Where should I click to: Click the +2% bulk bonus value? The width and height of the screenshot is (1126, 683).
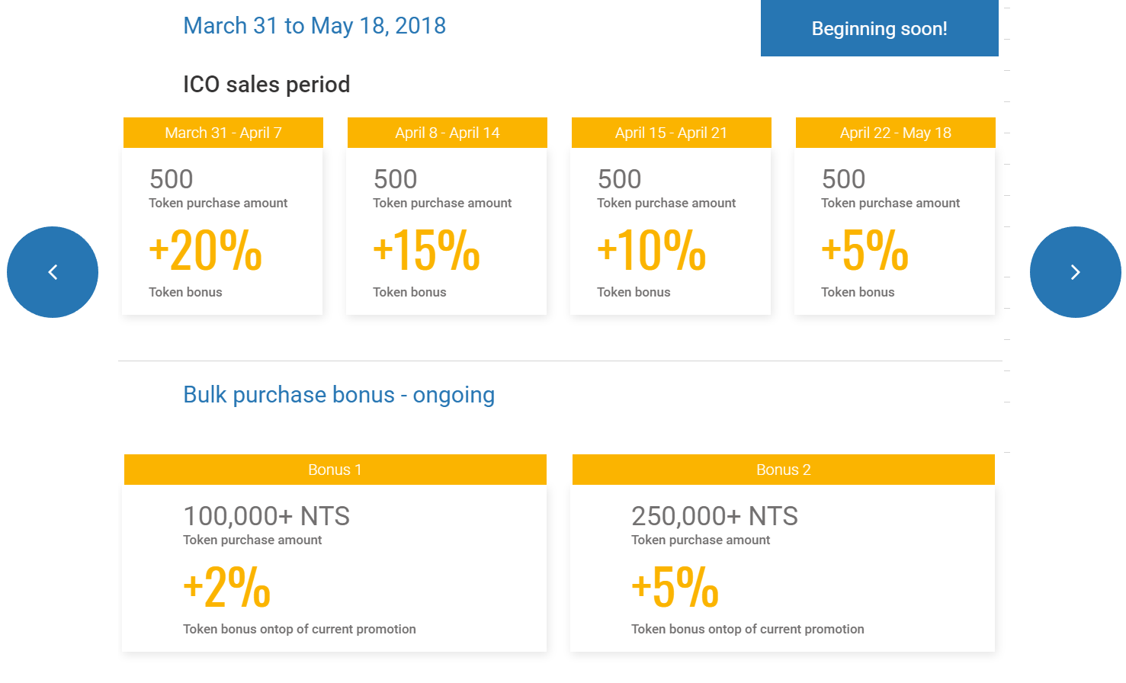pos(226,587)
